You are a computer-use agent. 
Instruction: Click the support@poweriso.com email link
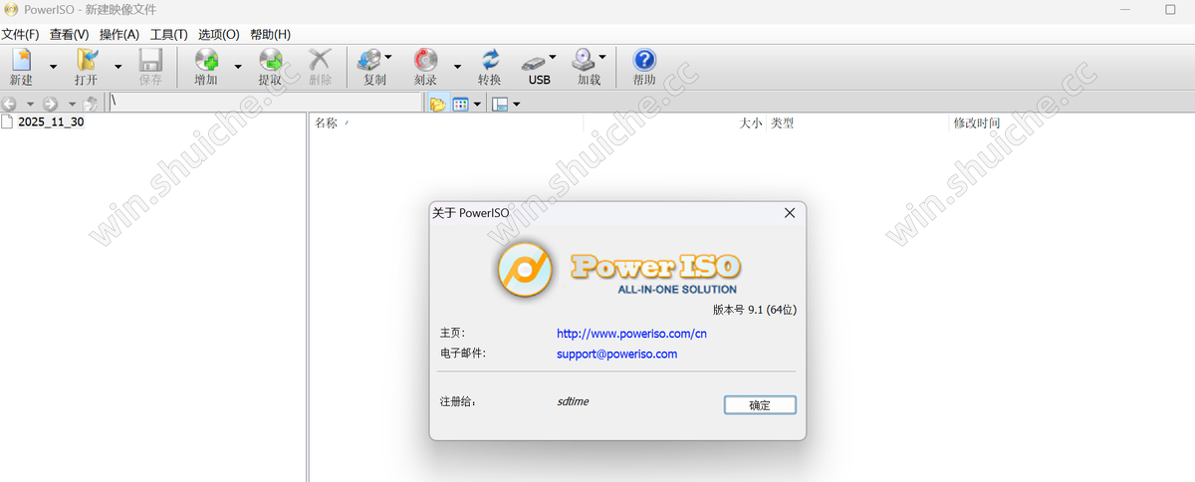click(x=616, y=354)
